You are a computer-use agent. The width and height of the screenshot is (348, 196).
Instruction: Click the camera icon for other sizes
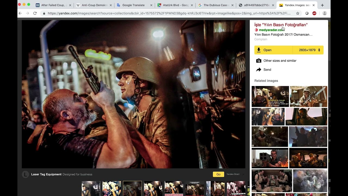point(259,61)
